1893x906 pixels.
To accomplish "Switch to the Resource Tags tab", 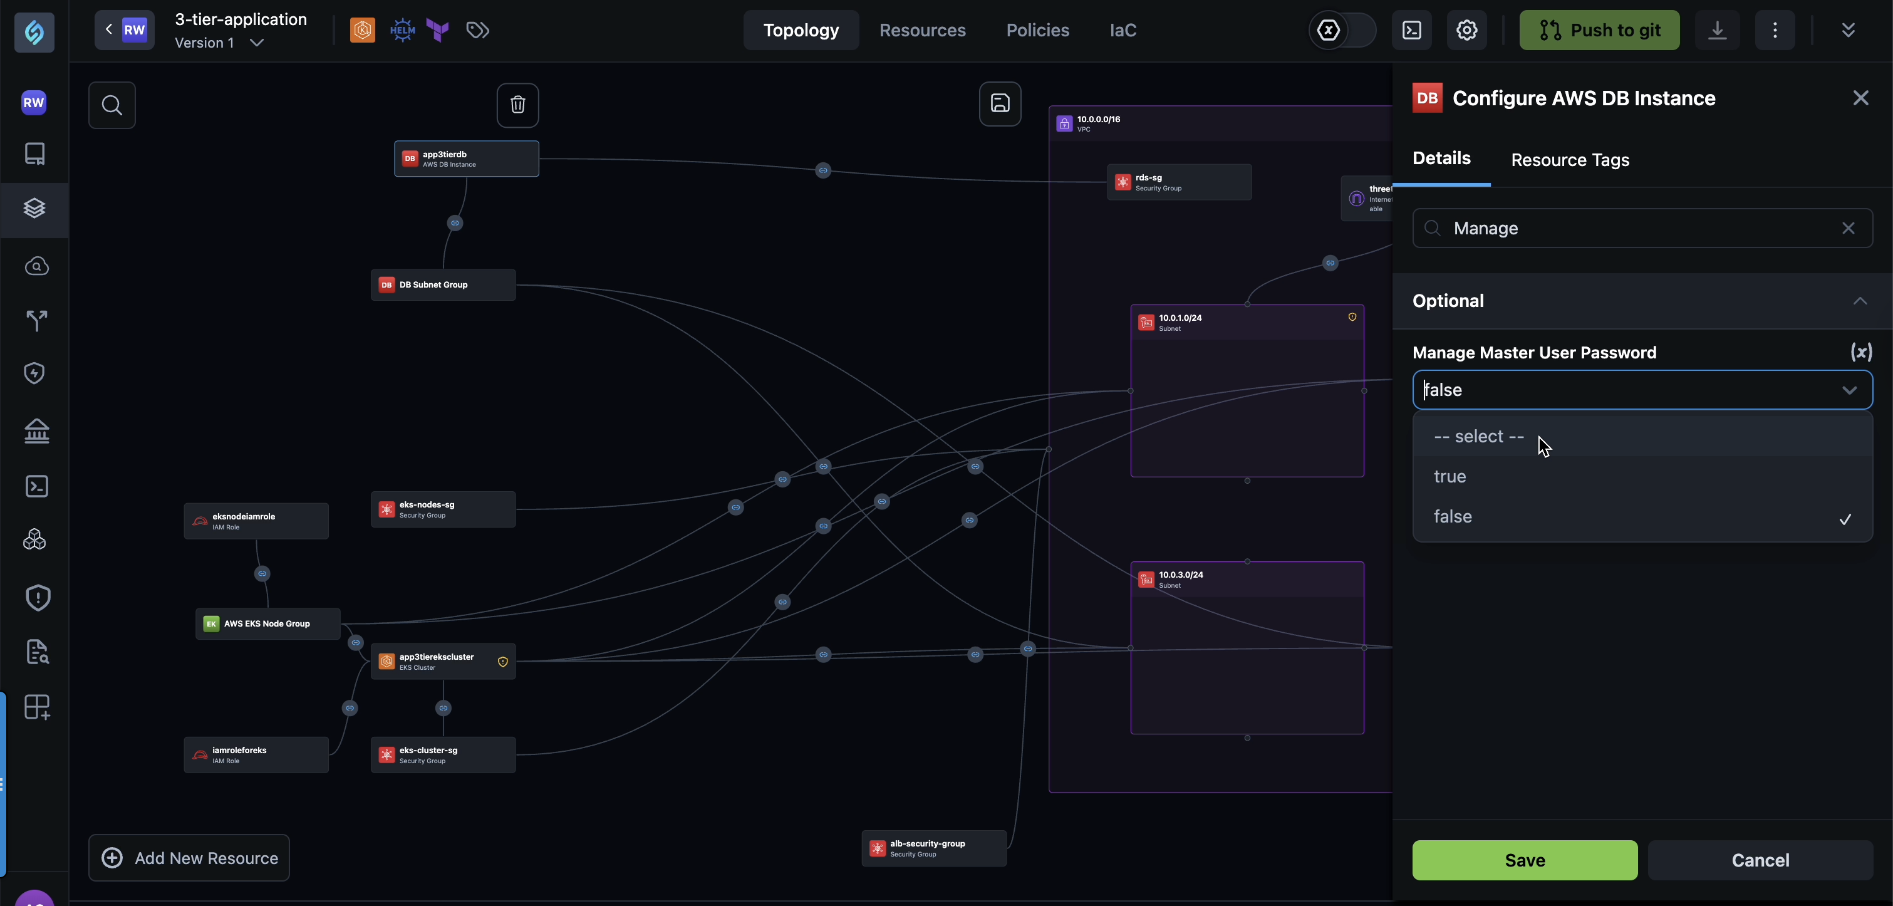I will [x=1570, y=160].
